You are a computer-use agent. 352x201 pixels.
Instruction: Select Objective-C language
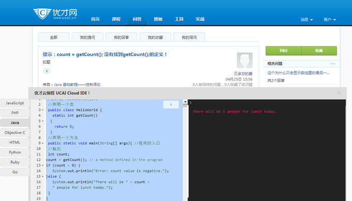tap(15, 133)
